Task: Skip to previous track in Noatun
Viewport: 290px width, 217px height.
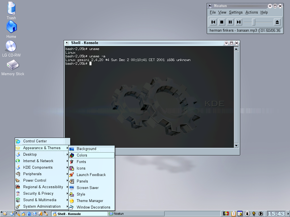Action: coord(213,22)
